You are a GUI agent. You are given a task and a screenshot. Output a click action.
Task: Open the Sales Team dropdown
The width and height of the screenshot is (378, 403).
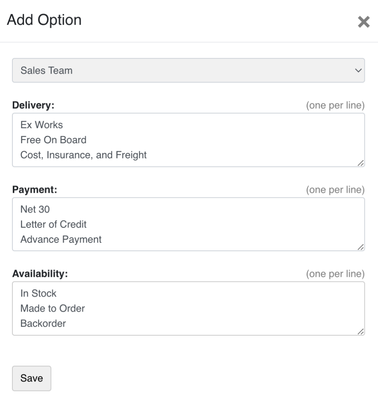[x=188, y=70]
